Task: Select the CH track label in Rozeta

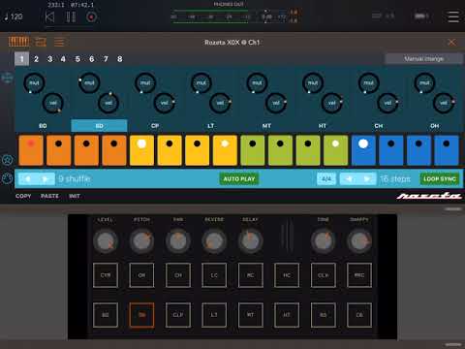Action: (x=379, y=126)
